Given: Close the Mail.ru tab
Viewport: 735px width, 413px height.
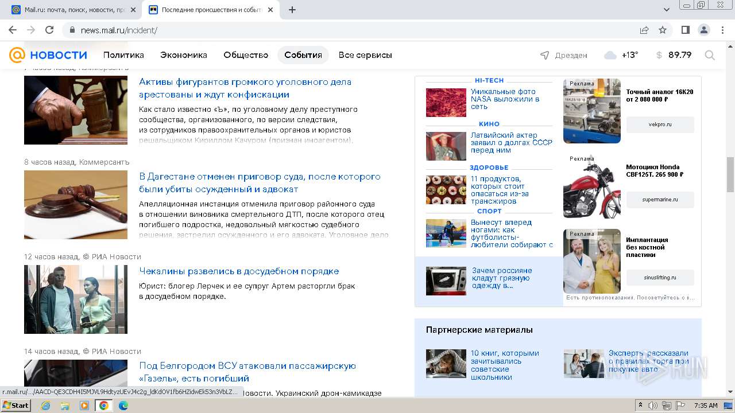Looking at the screenshot, I should 133,10.
